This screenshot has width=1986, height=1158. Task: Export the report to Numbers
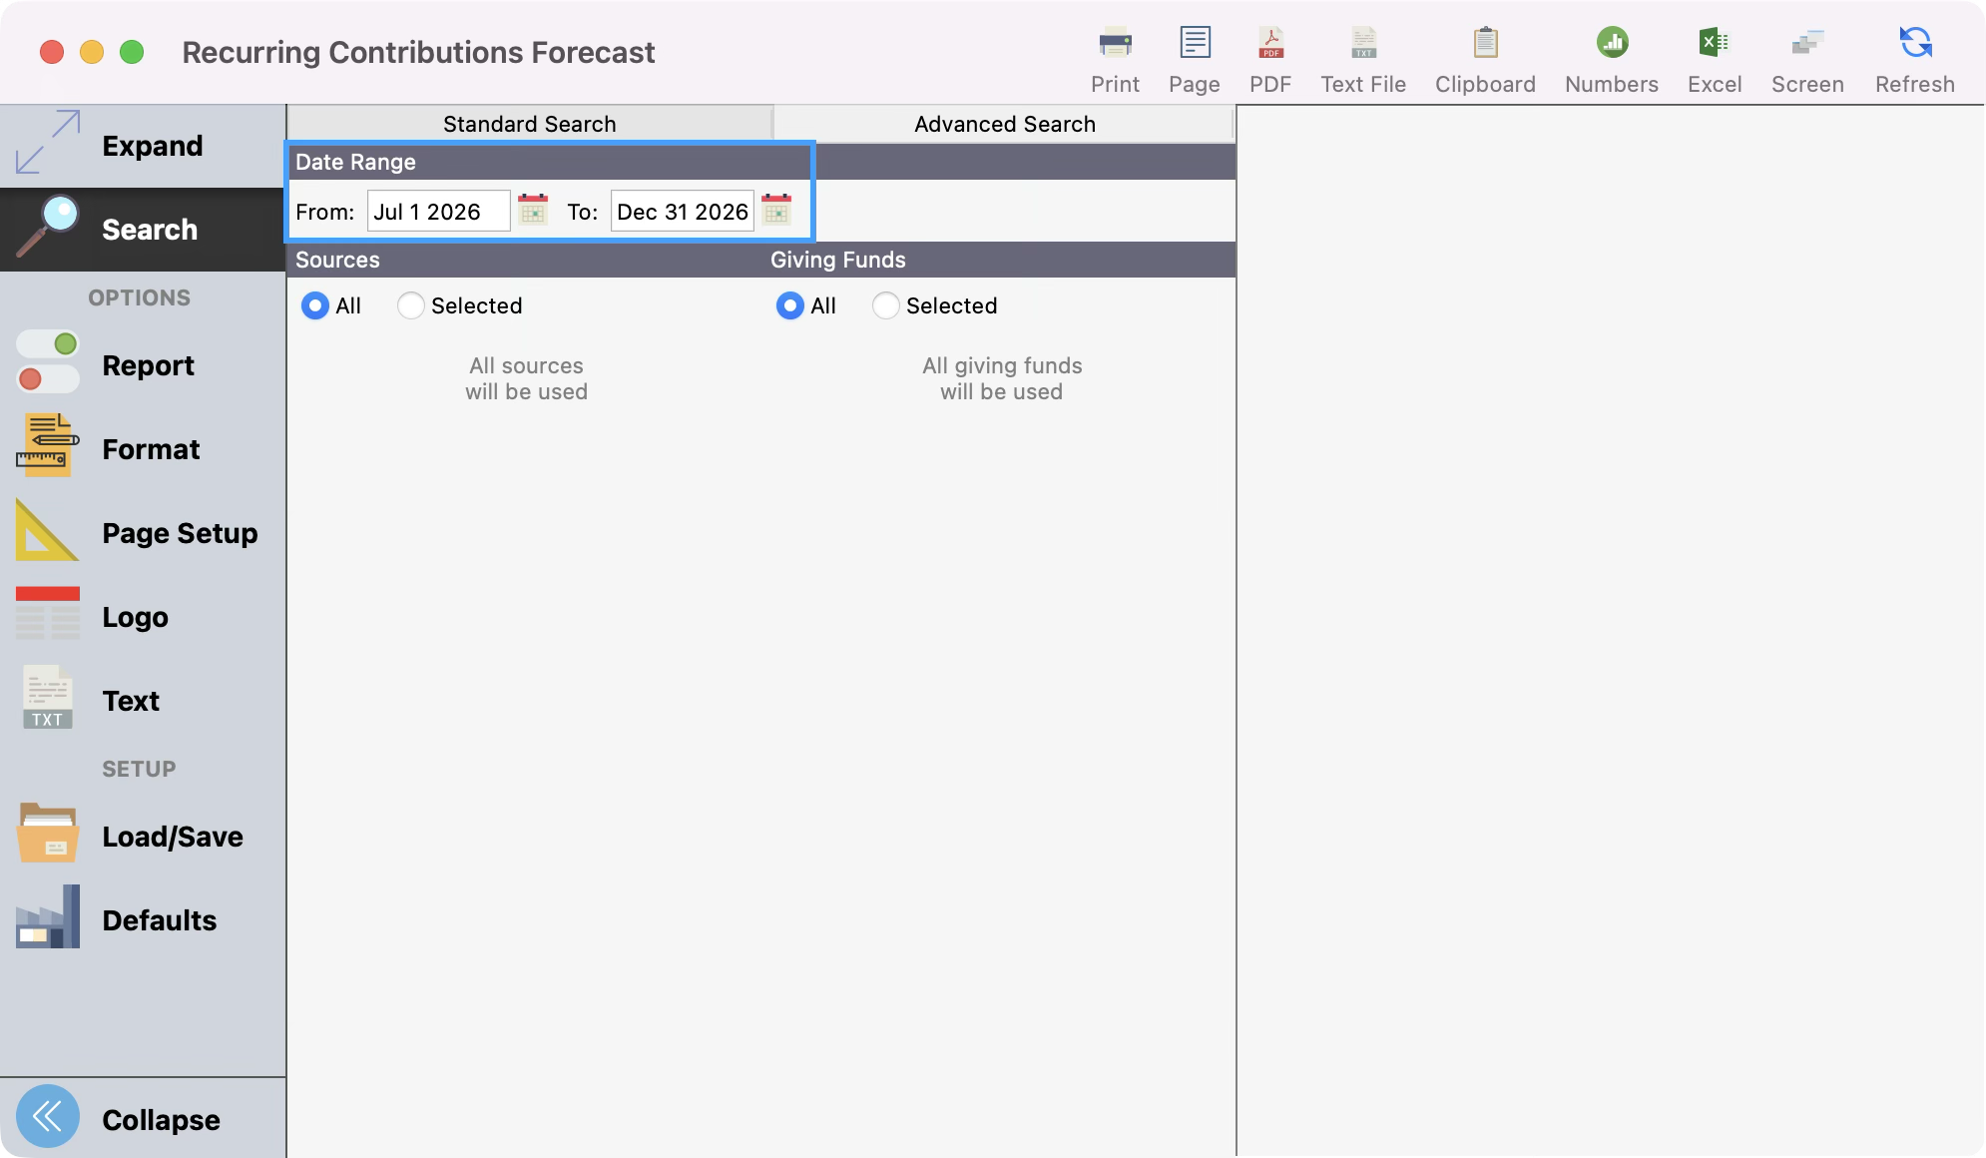[1612, 60]
